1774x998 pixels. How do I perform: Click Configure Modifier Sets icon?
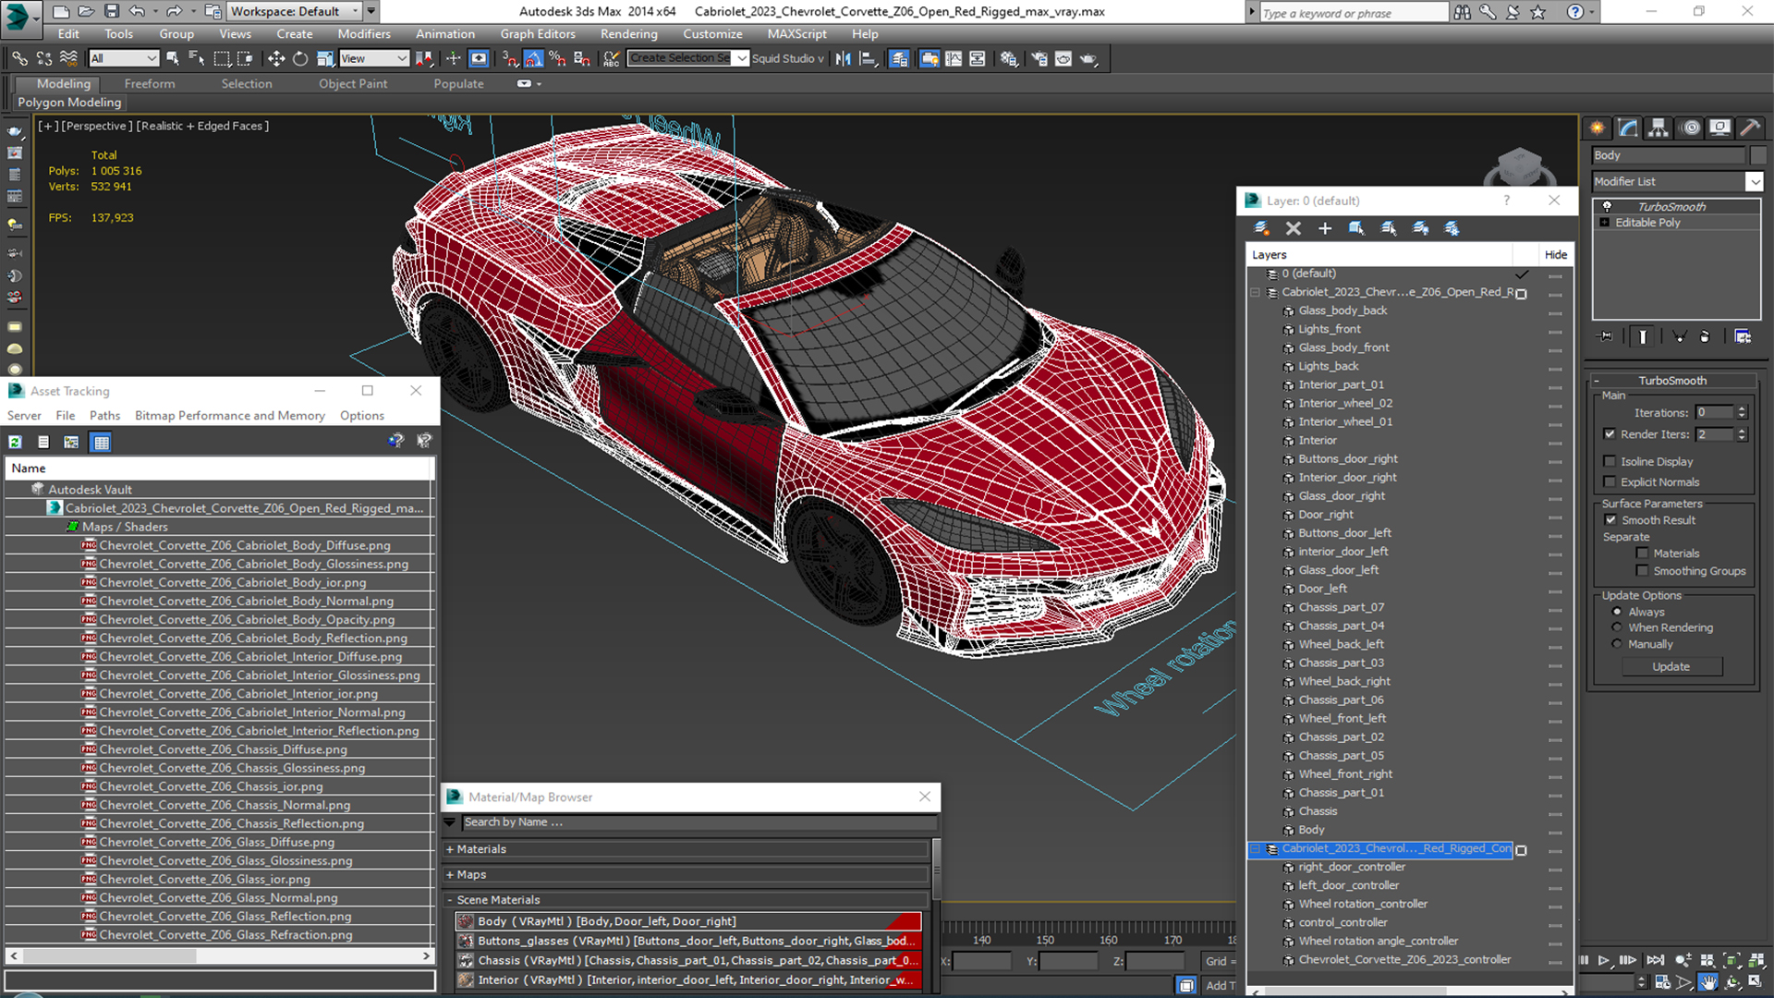click(x=1743, y=336)
